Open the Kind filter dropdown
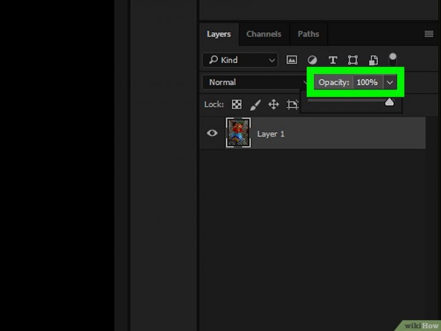The image size is (441, 331). click(240, 60)
